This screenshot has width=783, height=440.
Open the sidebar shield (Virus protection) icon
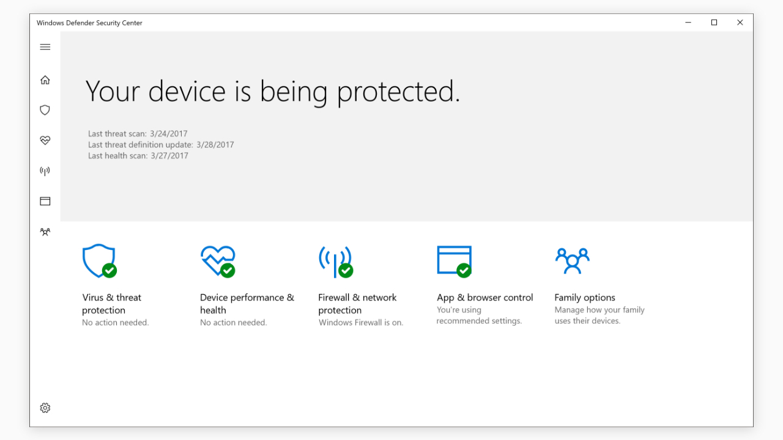[x=45, y=110]
